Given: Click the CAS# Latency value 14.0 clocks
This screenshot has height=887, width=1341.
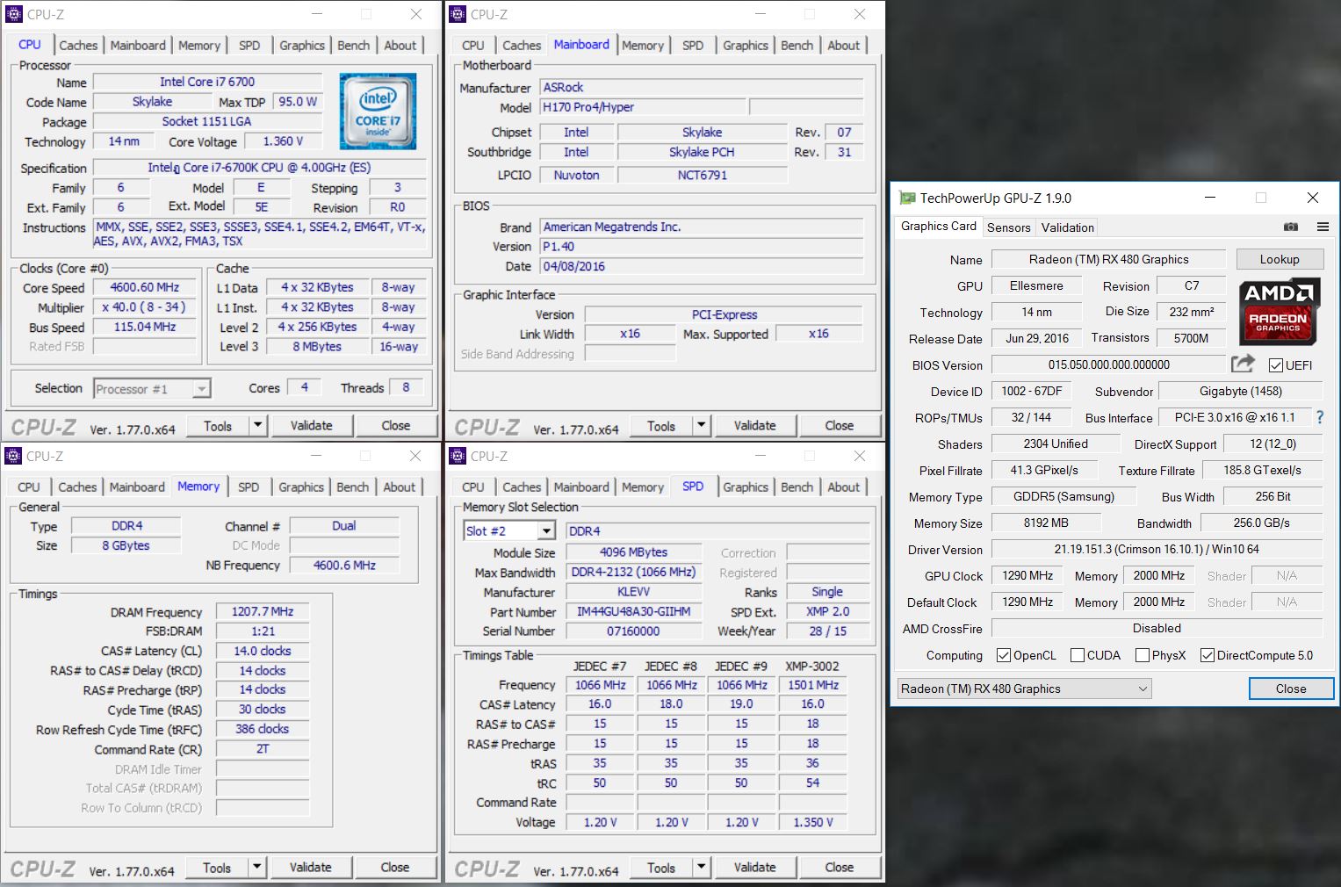Looking at the screenshot, I should pos(263,651).
